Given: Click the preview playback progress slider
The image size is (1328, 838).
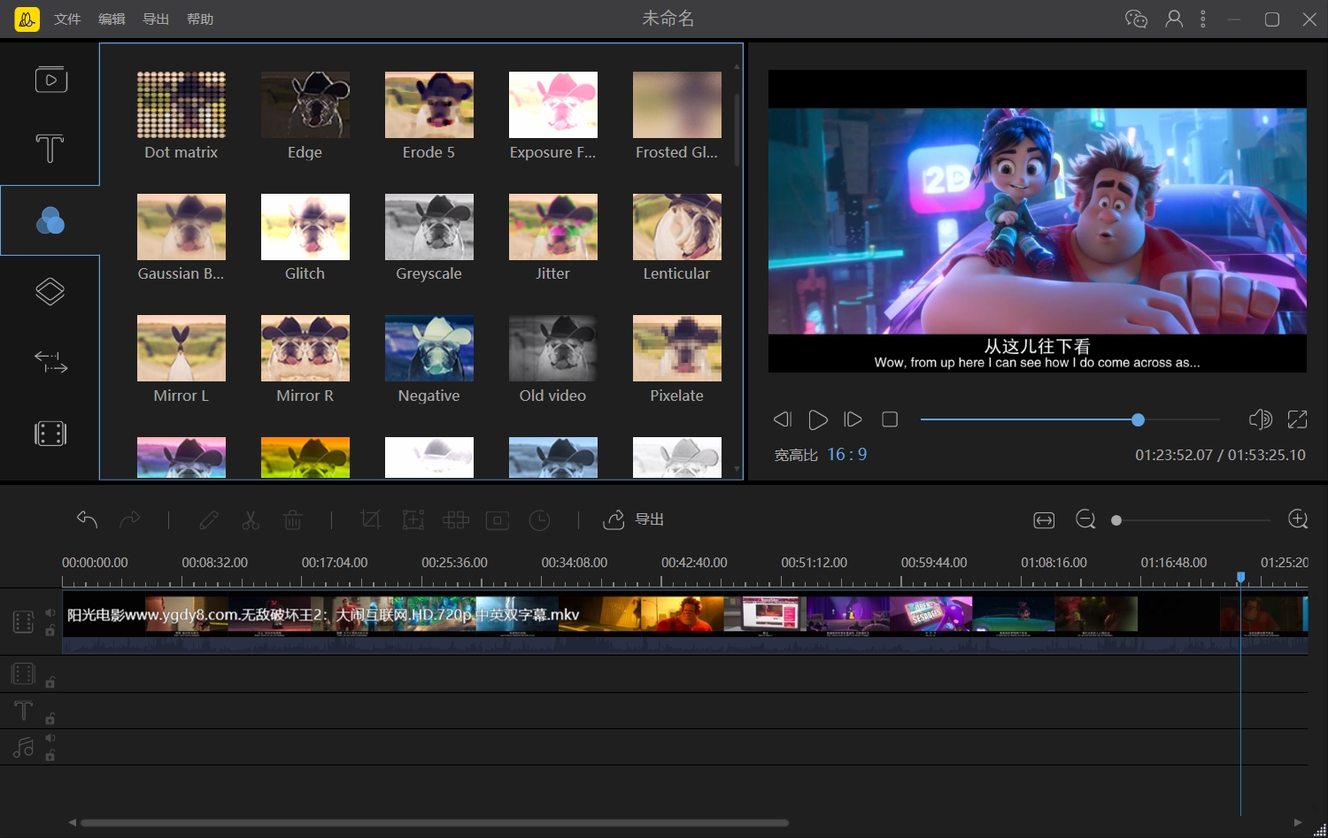Looking at the screenshot, I should point(1069,419).
